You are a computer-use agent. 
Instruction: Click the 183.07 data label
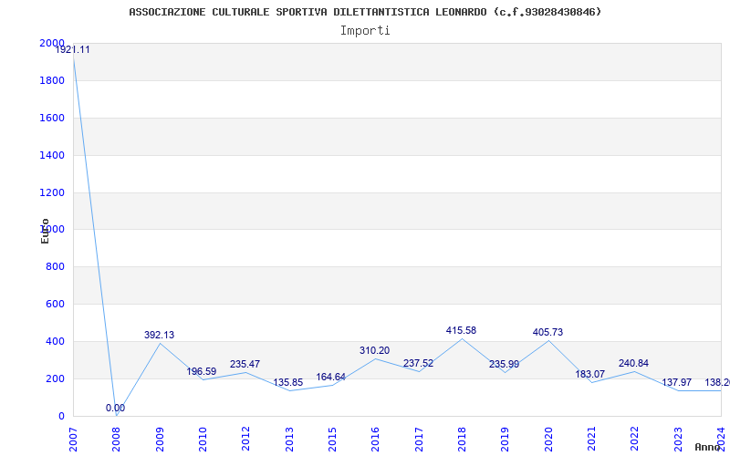pyautogui.click(x=590, y=375)
